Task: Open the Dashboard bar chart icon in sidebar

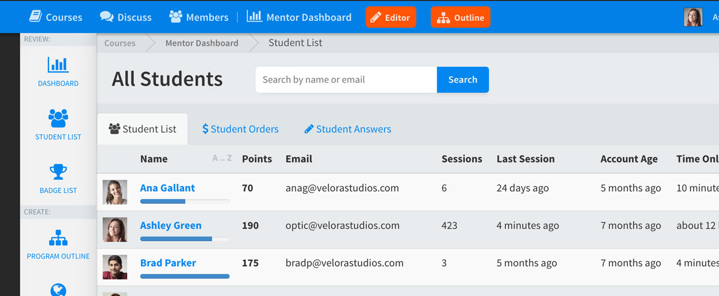Action: 58,65
